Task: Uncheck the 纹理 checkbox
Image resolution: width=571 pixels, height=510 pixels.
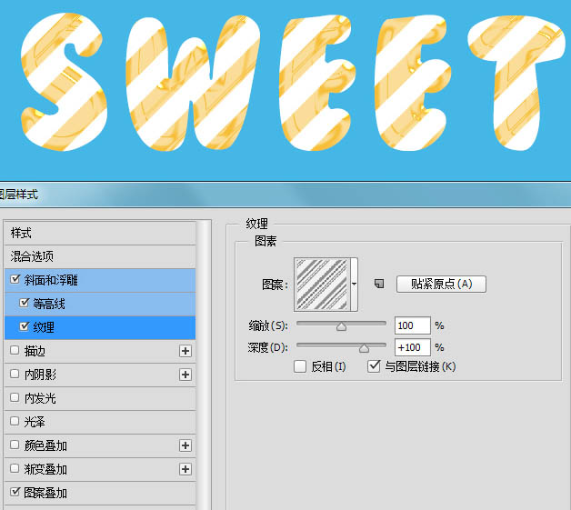Action: pyautogui.click(x=24, y=326)
